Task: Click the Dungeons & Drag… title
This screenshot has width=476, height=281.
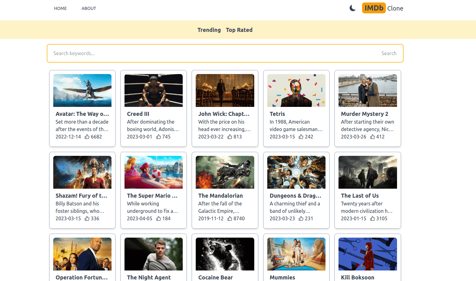Action: point(295,196)
